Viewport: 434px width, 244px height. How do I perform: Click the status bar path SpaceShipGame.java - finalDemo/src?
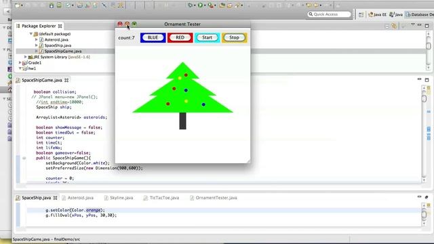pyautogui.click(x=46, y=239)
